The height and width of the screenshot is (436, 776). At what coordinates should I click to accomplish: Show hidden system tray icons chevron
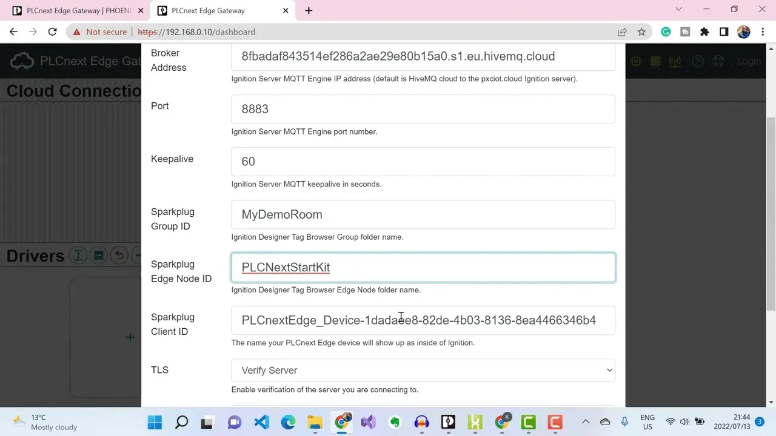click(586, 422)
